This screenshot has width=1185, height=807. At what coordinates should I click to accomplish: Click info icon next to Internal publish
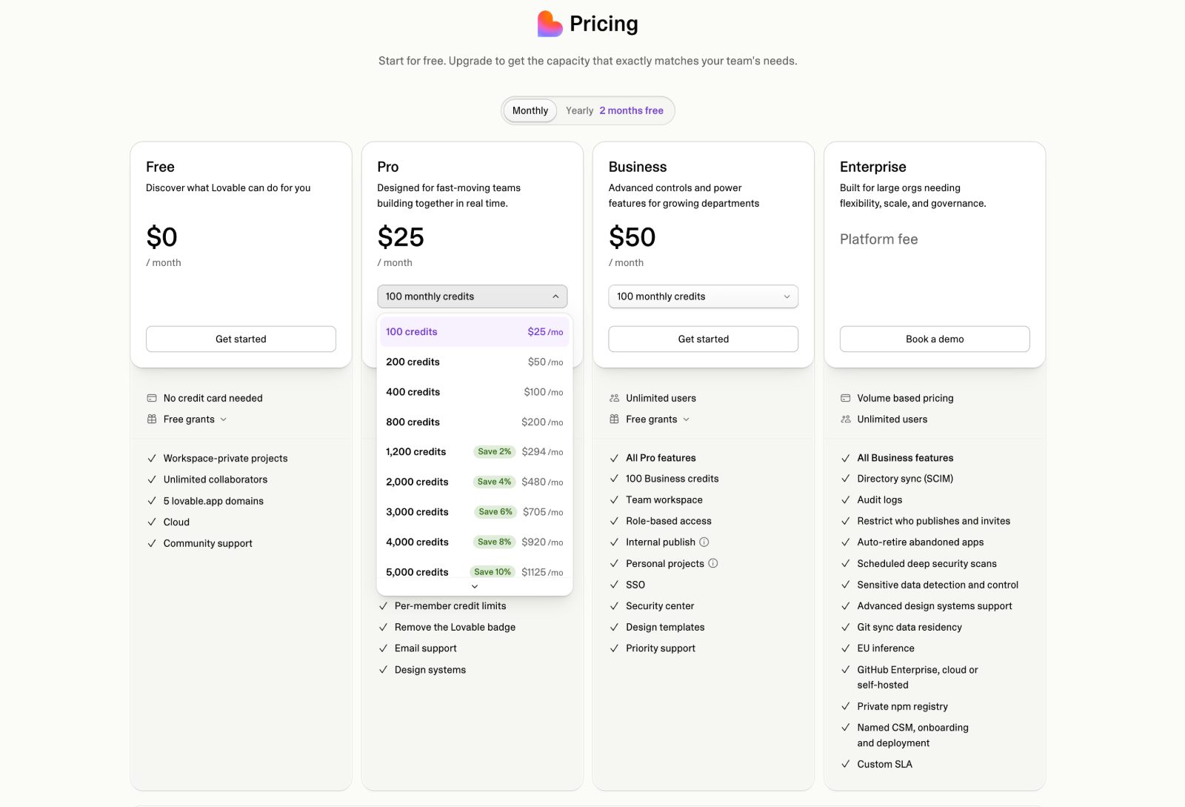pos(704,542)
